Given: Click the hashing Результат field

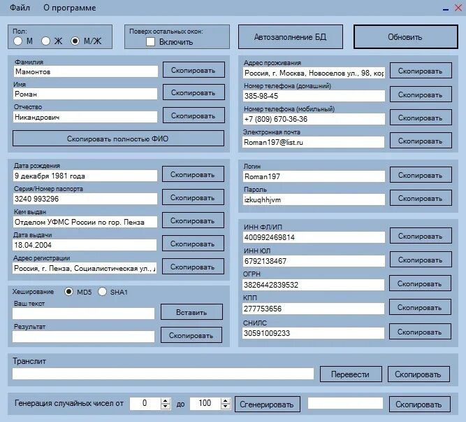Looking at the screenshot, I should click(x=84, y=337).
